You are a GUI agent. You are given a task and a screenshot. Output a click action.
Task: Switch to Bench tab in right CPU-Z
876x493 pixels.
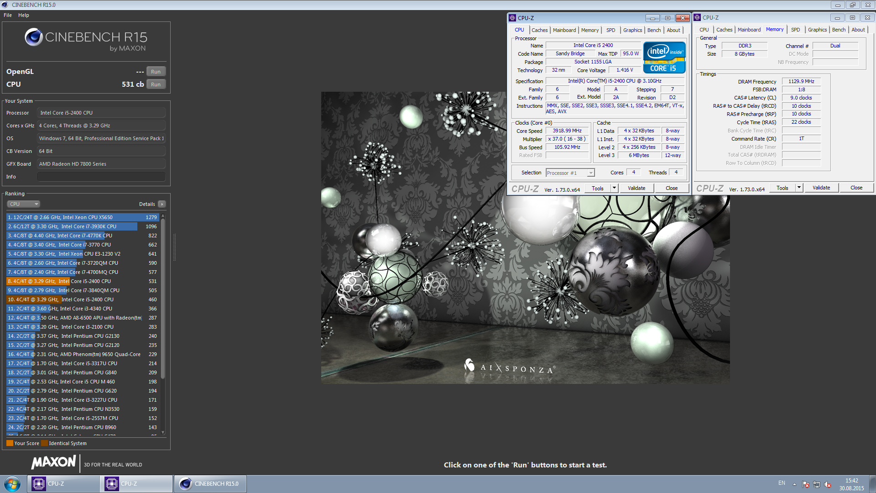[839, 30]
